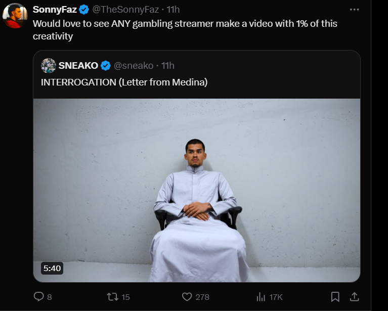Open the three-dot more options menu
Image resolution: width=388 pixels, height=311 pixels.
(354, 10)
